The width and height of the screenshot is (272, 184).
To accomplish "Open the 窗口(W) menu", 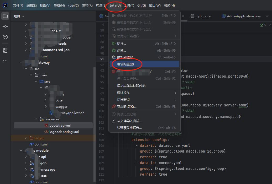I will pyautogui.click(x=155, y=5).
